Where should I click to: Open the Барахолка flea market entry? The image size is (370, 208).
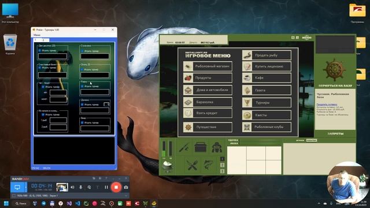pyautogui.click(x=208, y=102)
